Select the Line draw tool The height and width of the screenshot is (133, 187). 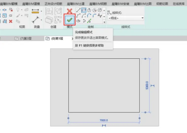[78, 10]
